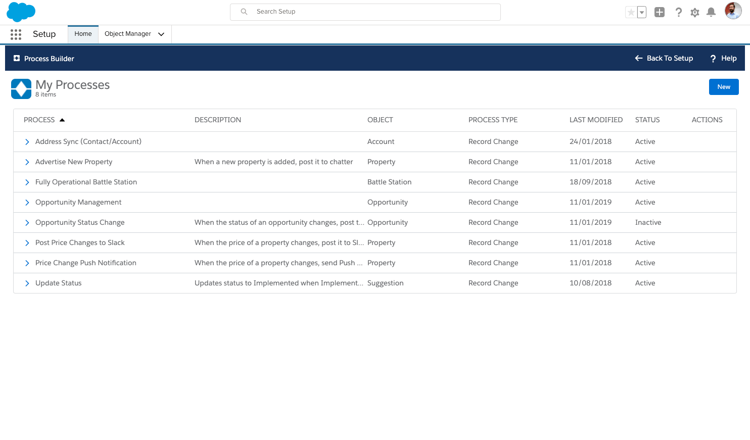
Task: Expand the Advertise New Property row
Action: (x=27, y=162)
